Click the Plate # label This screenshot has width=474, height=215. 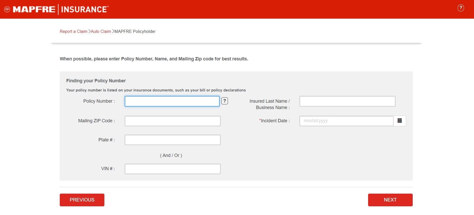[x=107, y=140]
